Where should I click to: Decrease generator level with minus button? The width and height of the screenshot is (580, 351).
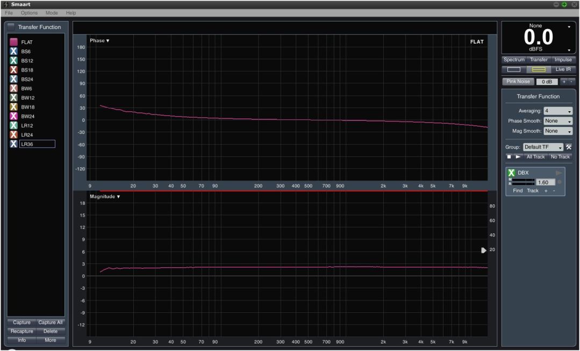pyautogui.click(x=571, y=82)
